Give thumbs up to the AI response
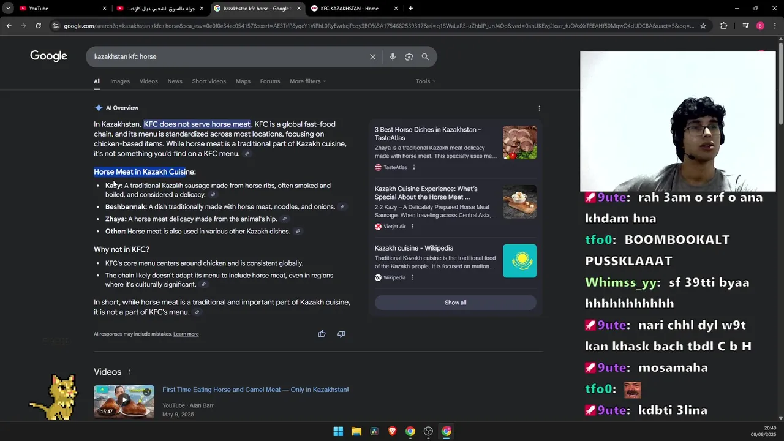 click(x=322, y=334)
